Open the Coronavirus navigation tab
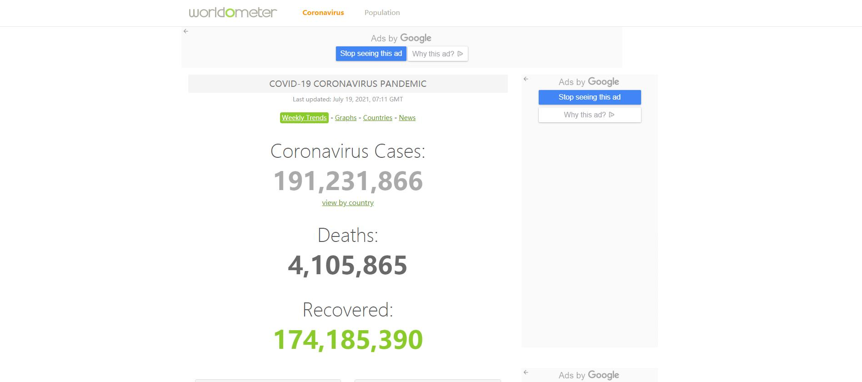The width and height of the screenshot is (862, 382). [323, 13]
